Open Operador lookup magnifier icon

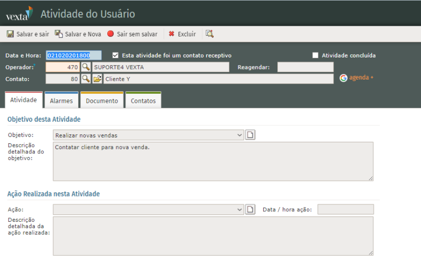tap(86, 67)
